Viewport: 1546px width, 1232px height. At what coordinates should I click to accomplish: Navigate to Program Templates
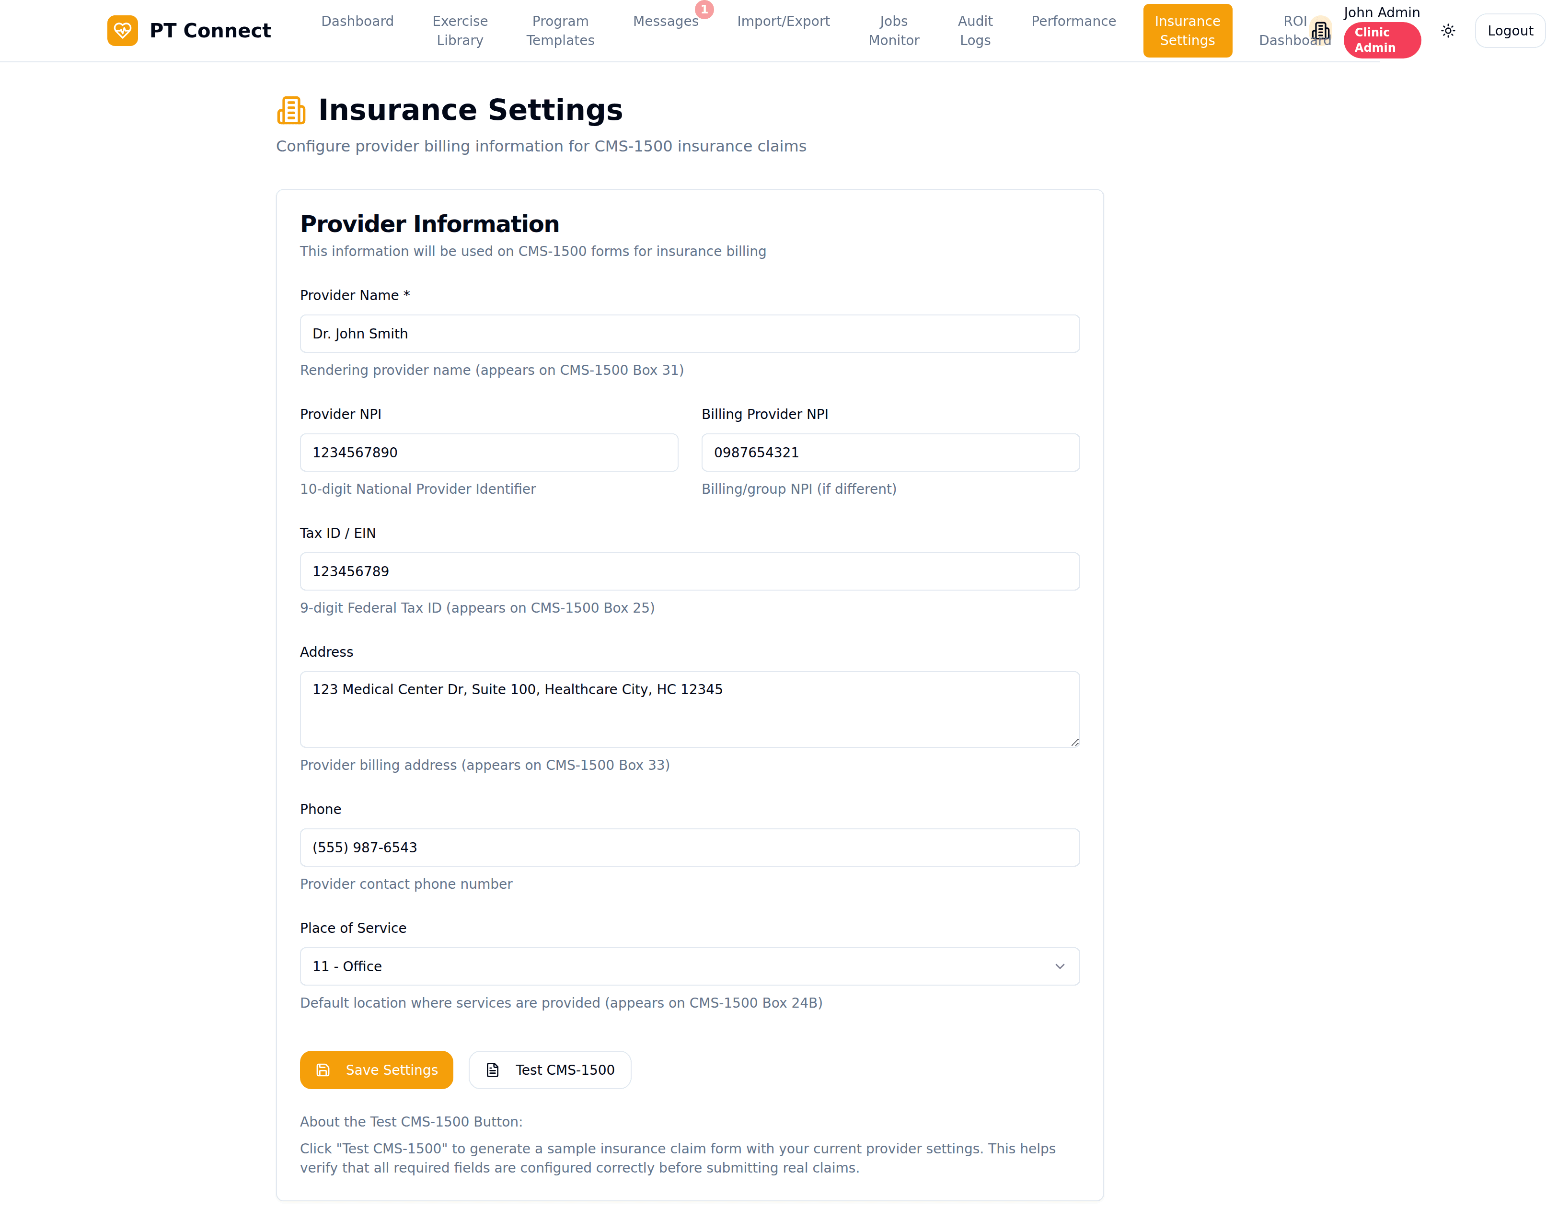tap(560, 30)
